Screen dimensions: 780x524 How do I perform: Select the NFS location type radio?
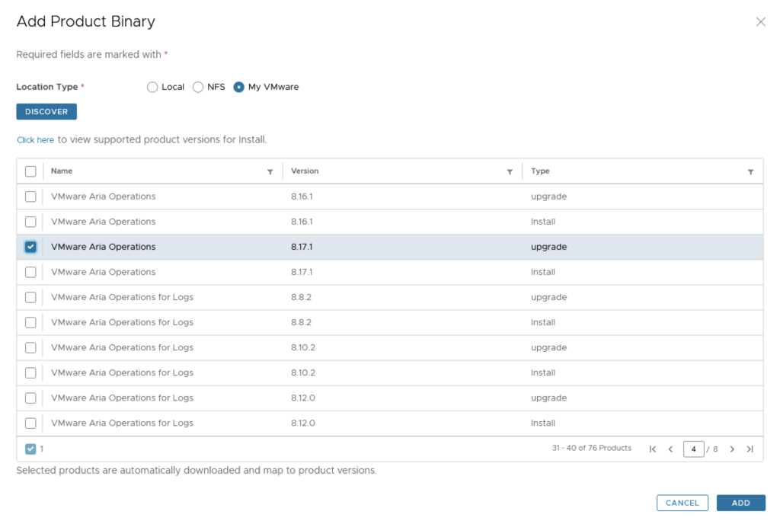point(198,88)
